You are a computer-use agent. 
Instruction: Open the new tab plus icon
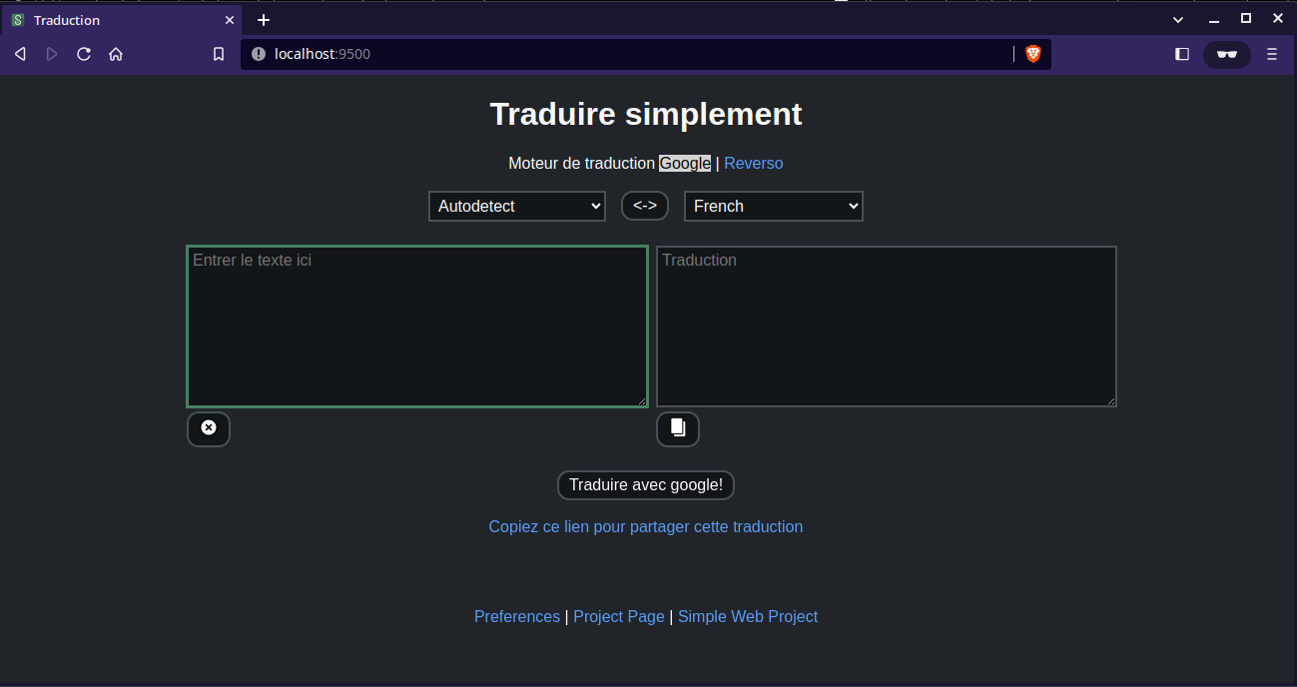coord(264,20)
